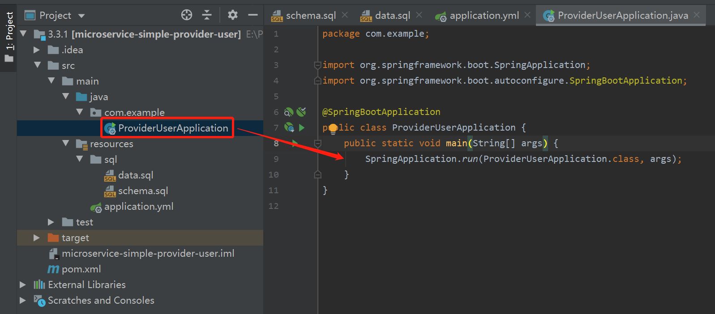Click the yellow lightbulb quick-fix icon

coord(333,129)
